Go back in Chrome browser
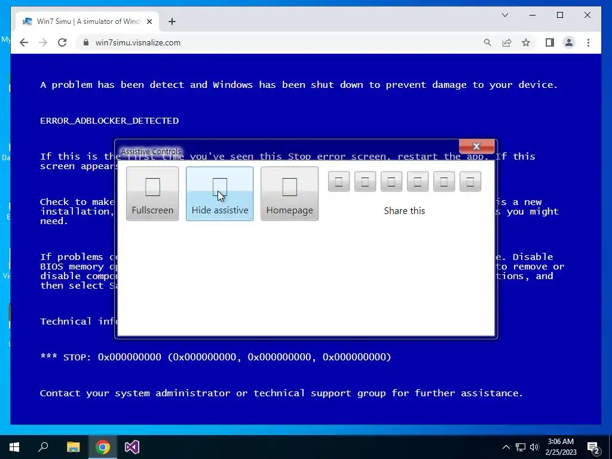 (x=24, y=42)
